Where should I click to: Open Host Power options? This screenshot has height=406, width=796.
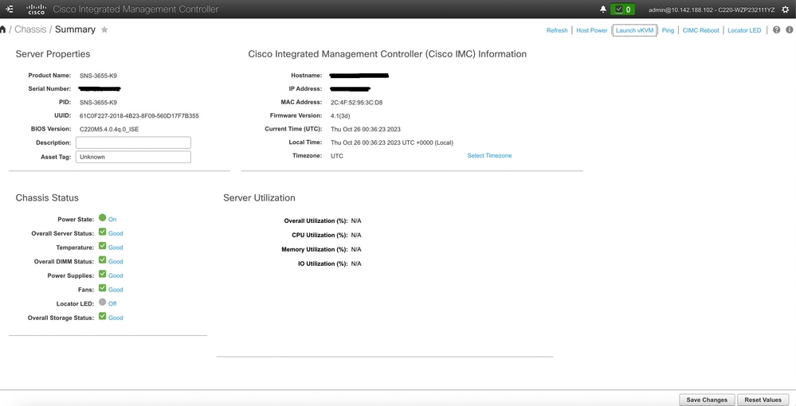[592, 30]
